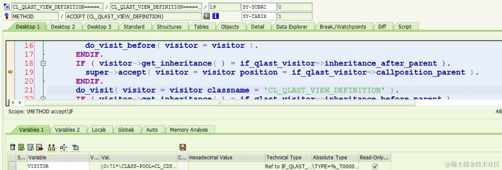Click the Technical Type column header
The width and height of the screenshot is (502, 170).
288,157
